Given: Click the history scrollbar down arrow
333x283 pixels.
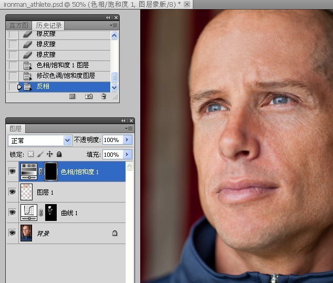Looking at the screenshot, I should (115, 87).
